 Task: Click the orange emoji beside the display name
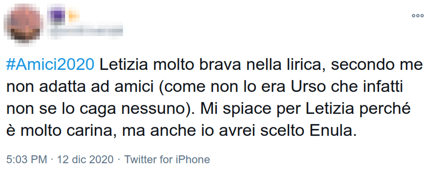(73, 16)
